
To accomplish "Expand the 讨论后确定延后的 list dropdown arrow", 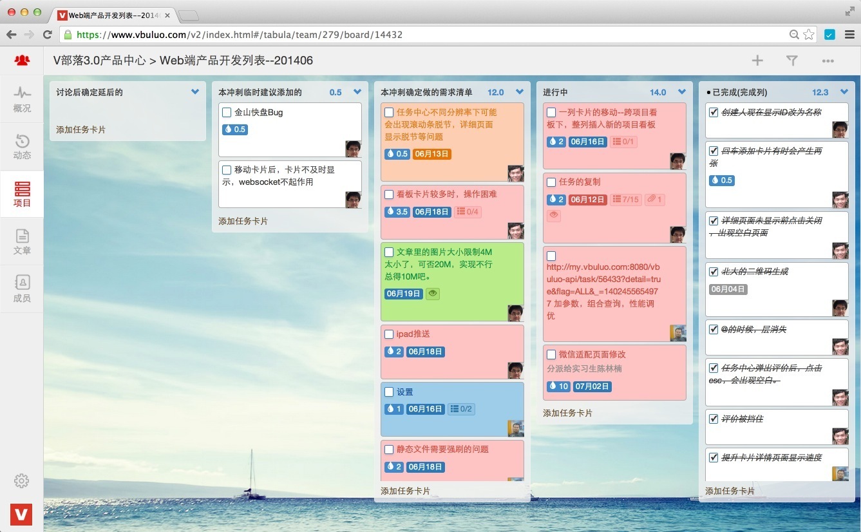I will [x=195, y=92].
